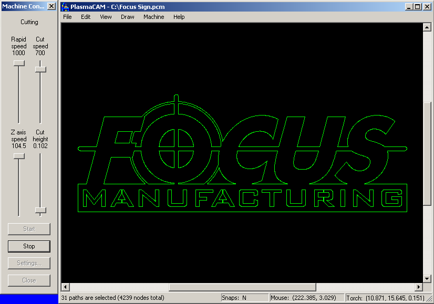434x304 pixels.
Task: Open the View menu
Action: coord(106,17)
